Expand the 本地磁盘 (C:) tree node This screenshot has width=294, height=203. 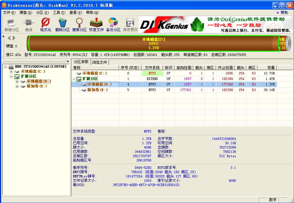(11, 72)
